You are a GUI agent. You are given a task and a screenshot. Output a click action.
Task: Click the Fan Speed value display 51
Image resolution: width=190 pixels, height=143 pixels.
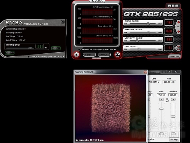pos(169,48)
